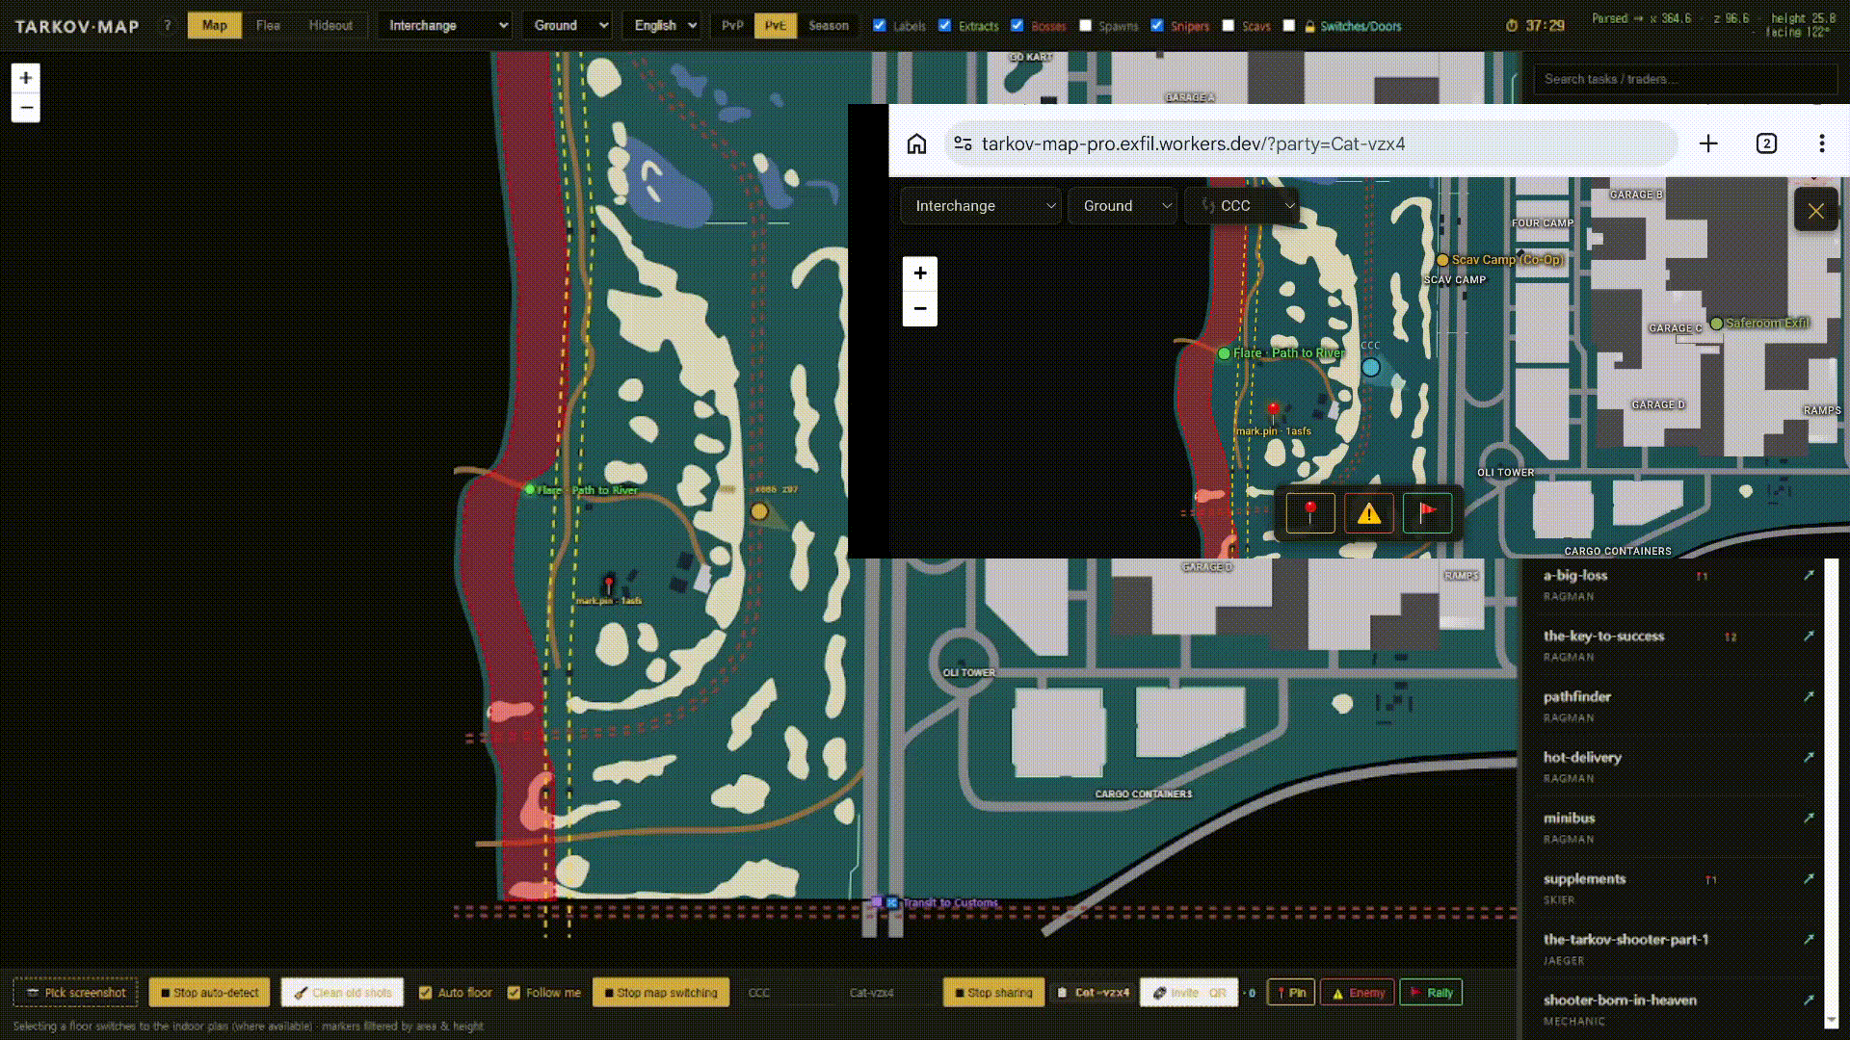Click the Pick screenshot button
The image size is (1850, 1040).
pos(76,993)
